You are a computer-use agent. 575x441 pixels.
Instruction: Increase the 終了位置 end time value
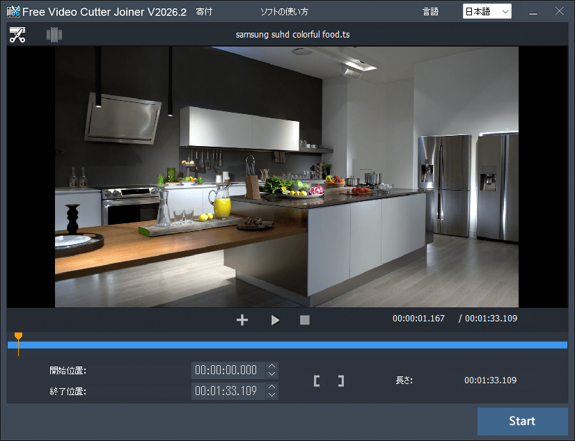click(x=271, y=387)
